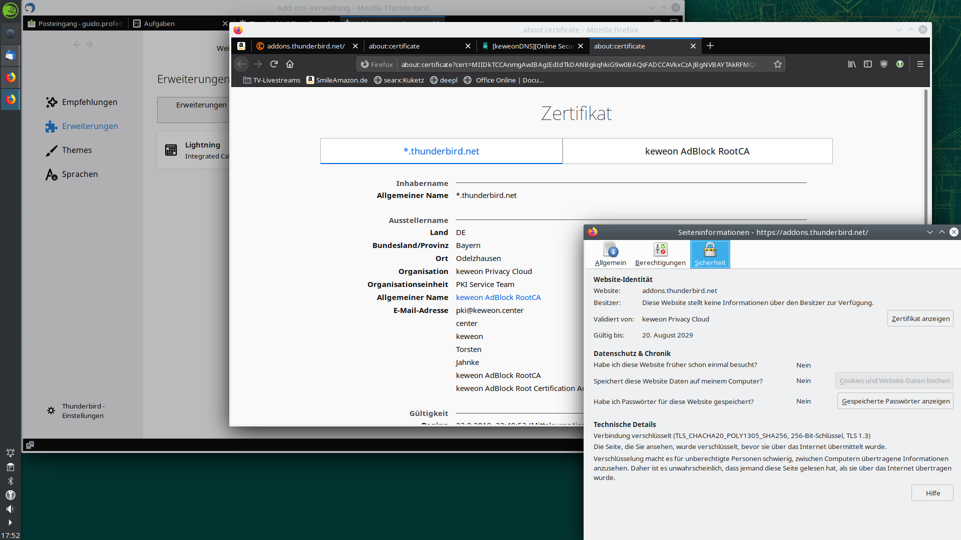The width and height of the screenshot is (961, 540).
Task: Click Gespeicherte Passwörter anzeigen button
Action: click(895, 401)
